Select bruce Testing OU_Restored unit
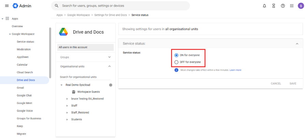305x138 pixels. (87, 99)
